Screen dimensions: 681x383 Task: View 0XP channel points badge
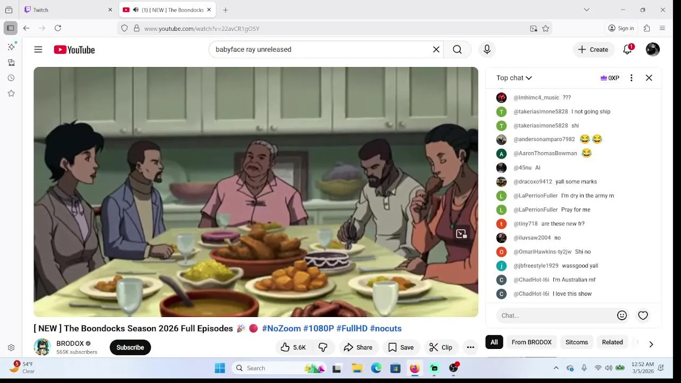[610, 78]
